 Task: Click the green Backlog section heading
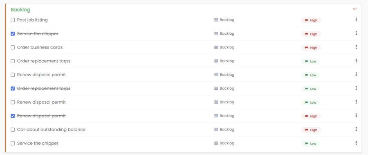click(20, 10)
